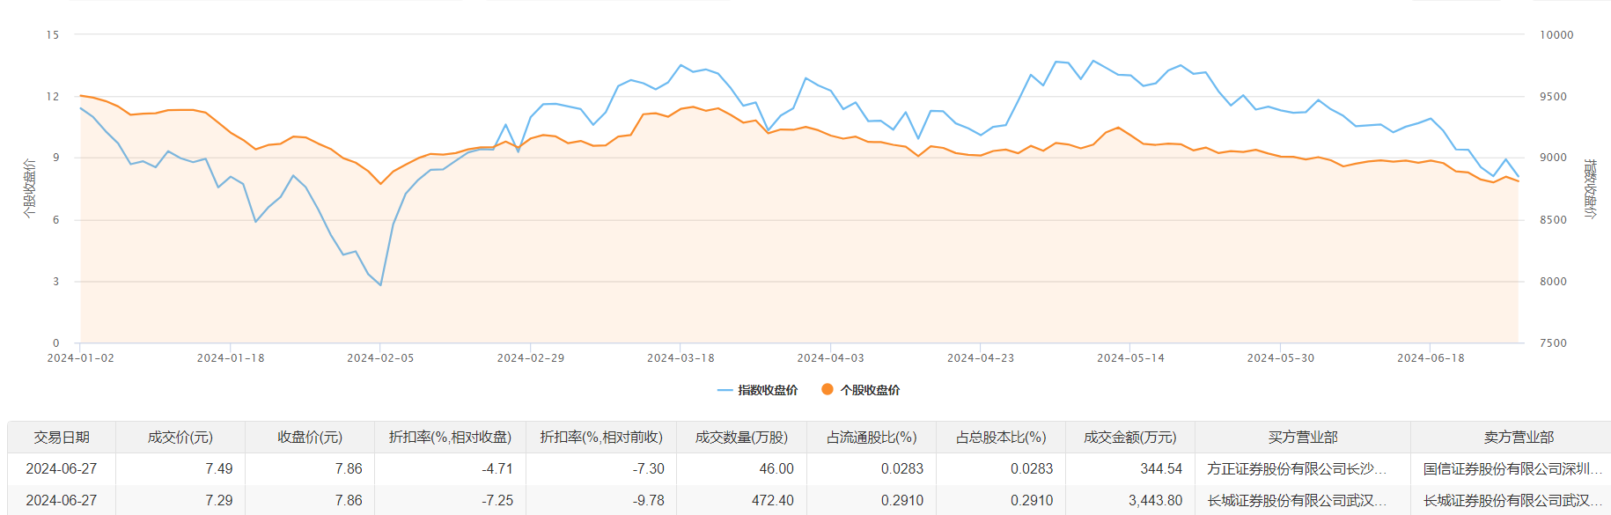
Task: Click the 成交价(元) column header
Action: click(180, 438)
